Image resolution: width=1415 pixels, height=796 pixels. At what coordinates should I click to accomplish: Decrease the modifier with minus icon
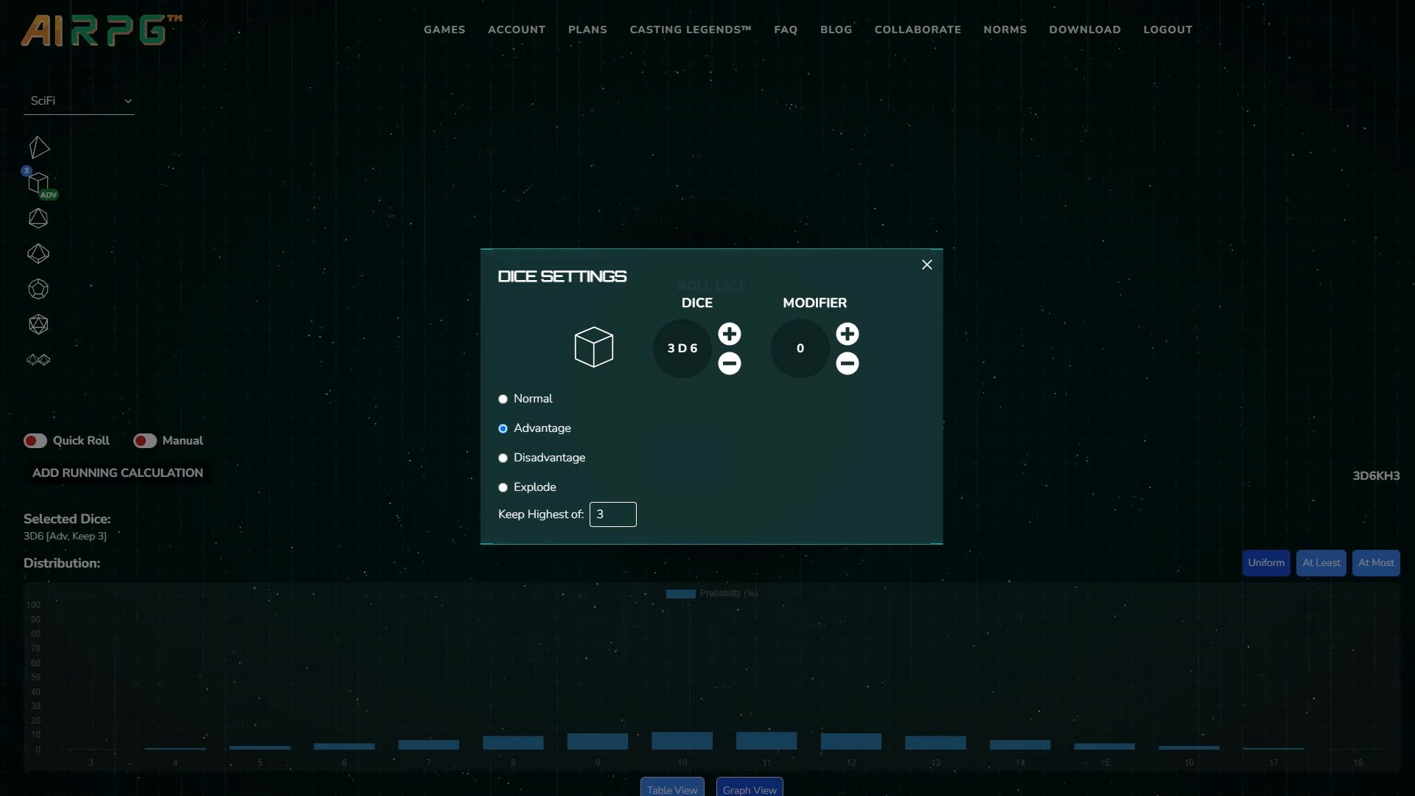click(847, 363)
